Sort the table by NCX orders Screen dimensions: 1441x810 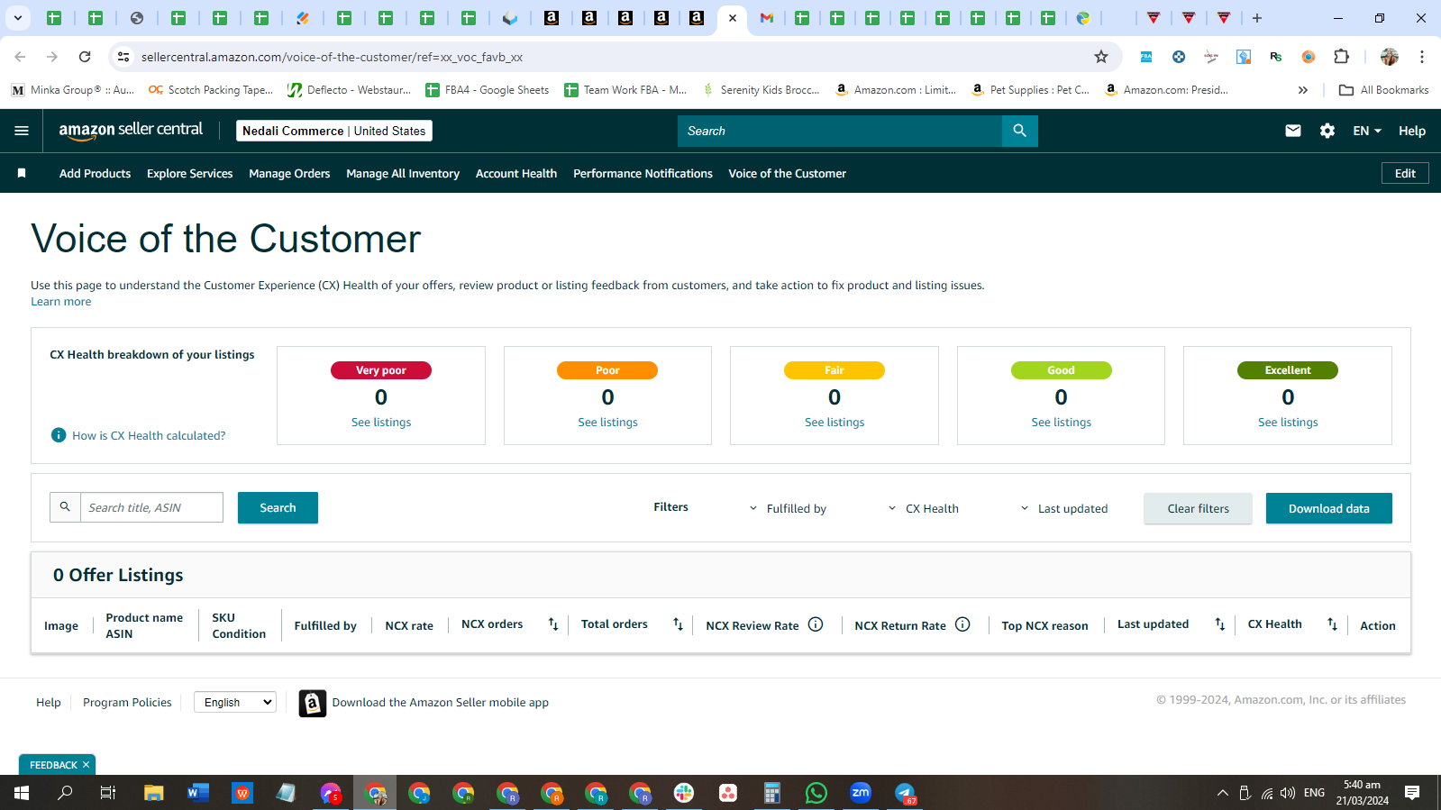point(553,624)
